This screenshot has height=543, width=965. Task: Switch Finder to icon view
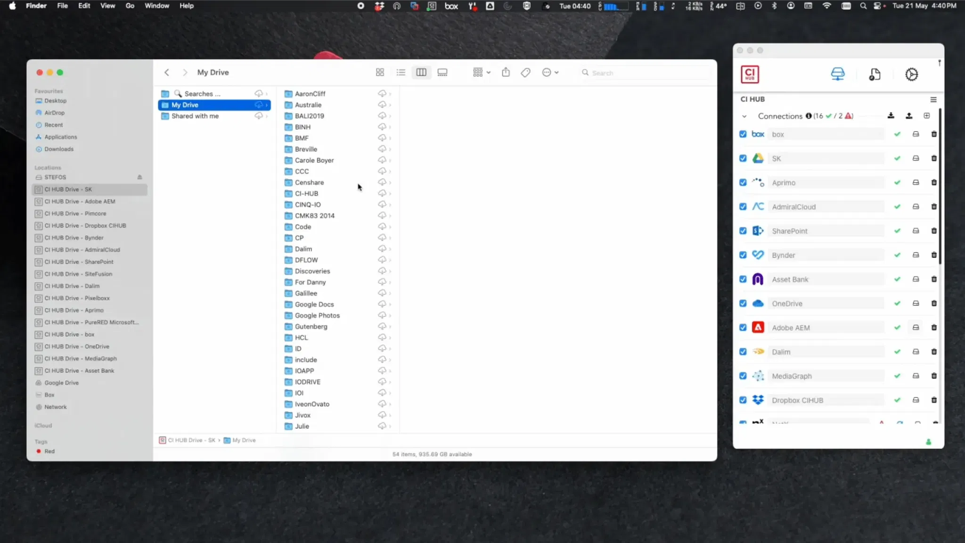point(380,72)
